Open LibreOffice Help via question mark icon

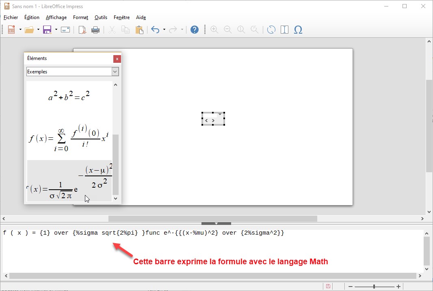(x=195, y=30)
